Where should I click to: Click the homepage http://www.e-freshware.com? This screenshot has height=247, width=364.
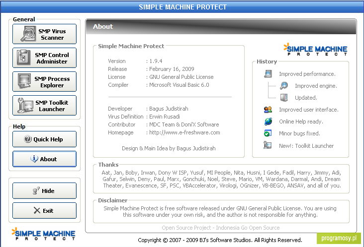tap(184, 132)
